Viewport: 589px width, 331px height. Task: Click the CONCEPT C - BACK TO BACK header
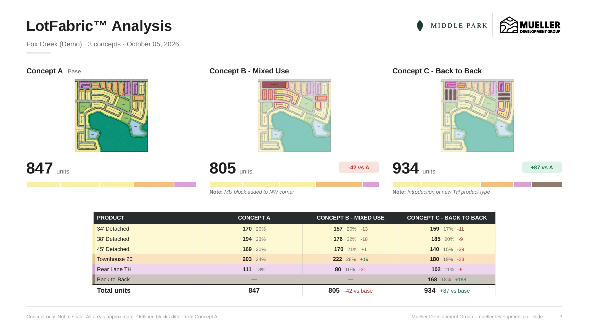(x=447, y=218)
